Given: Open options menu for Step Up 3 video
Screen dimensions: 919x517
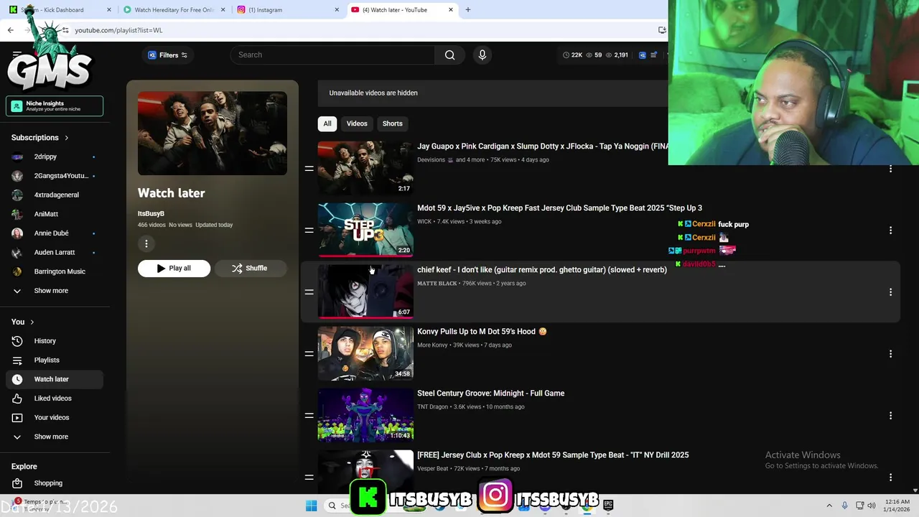Looking at the screenshot, I should tap(890, 230).
